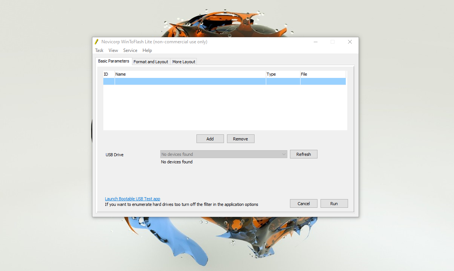This screenshot has width=454, height=271.
Task: Close the WinToFlash window
Action: pos(350,42)
